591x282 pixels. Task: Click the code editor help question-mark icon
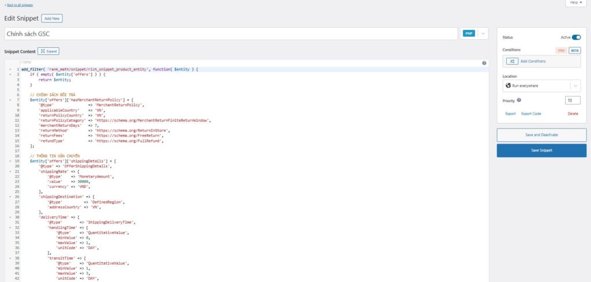tap(484, 63)
